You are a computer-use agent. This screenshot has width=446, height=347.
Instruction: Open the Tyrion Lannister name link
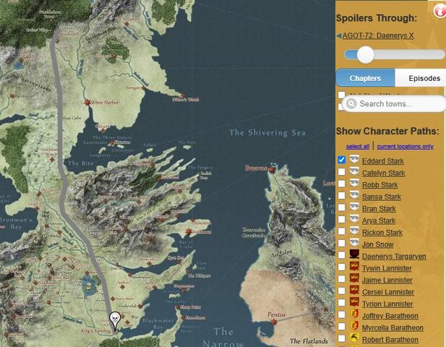click(x=387, y=304)
